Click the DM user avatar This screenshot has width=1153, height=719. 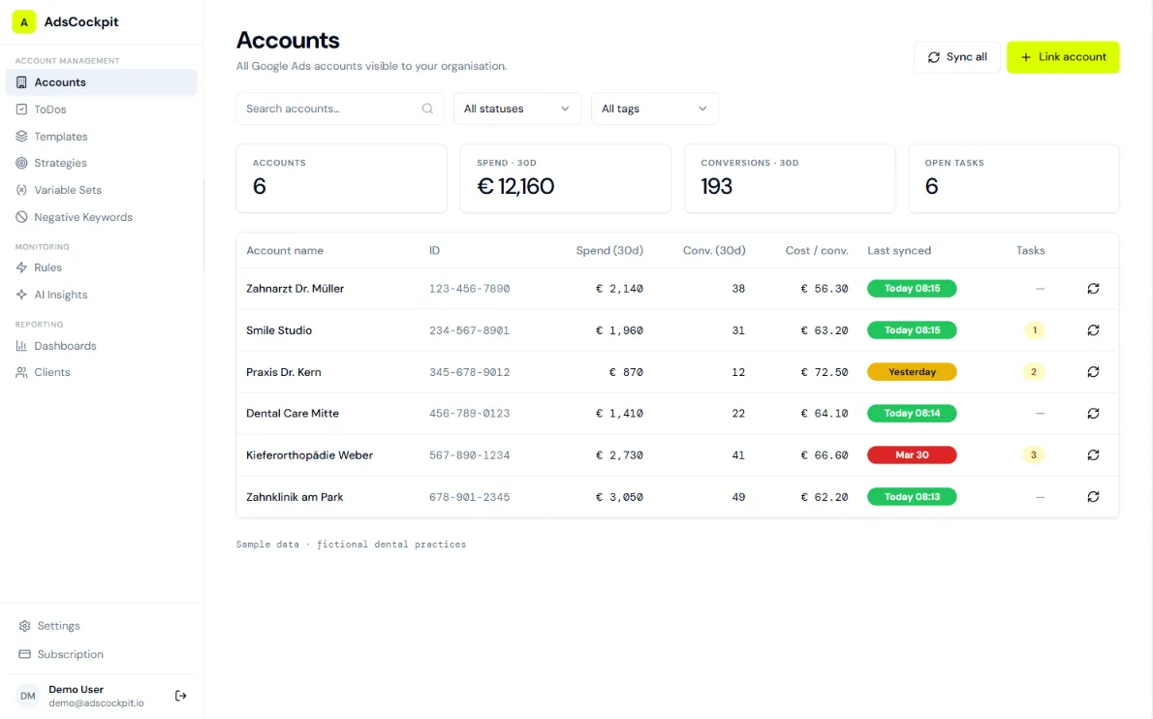point(28,696)
